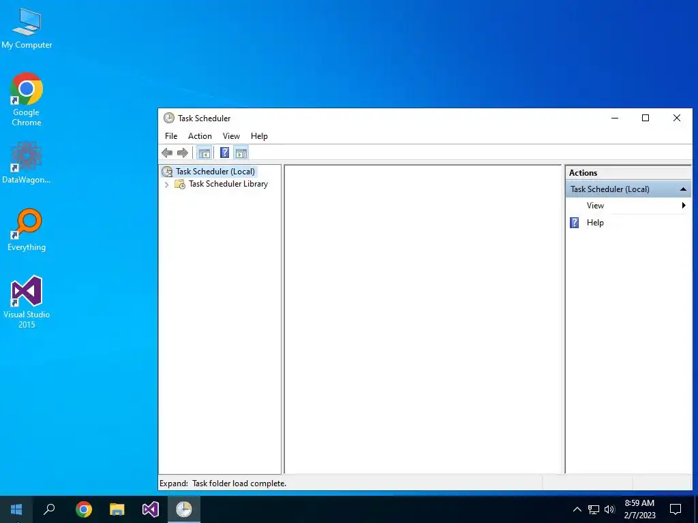Open Visual Studio from the taskbar
698x523 pixels.
151,509
